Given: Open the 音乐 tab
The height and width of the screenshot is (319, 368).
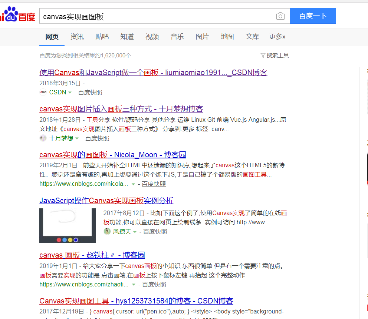Looking at the screenshot, I should 177,37.
